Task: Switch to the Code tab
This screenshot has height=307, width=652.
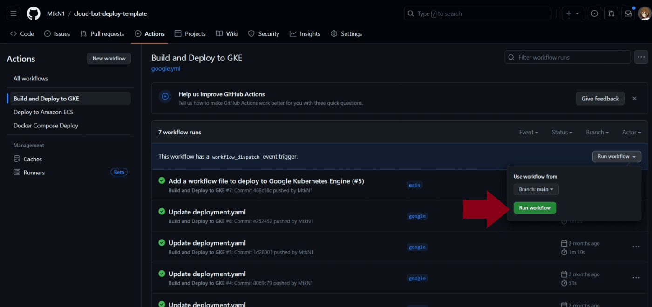Action: point(22,33)
